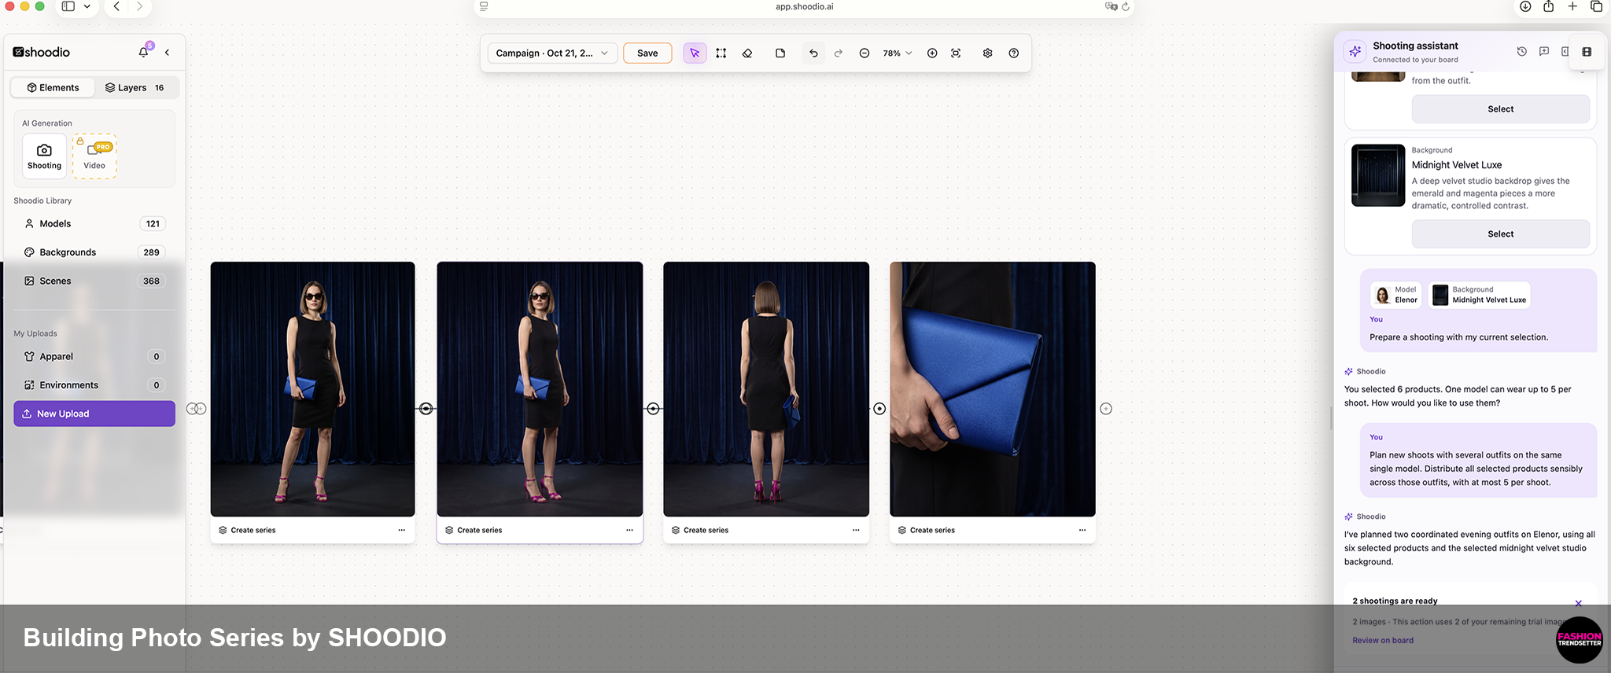Click Review on board link
Image resolution: width=1611 pixels, height=673 pixels.
(1383, 641)
